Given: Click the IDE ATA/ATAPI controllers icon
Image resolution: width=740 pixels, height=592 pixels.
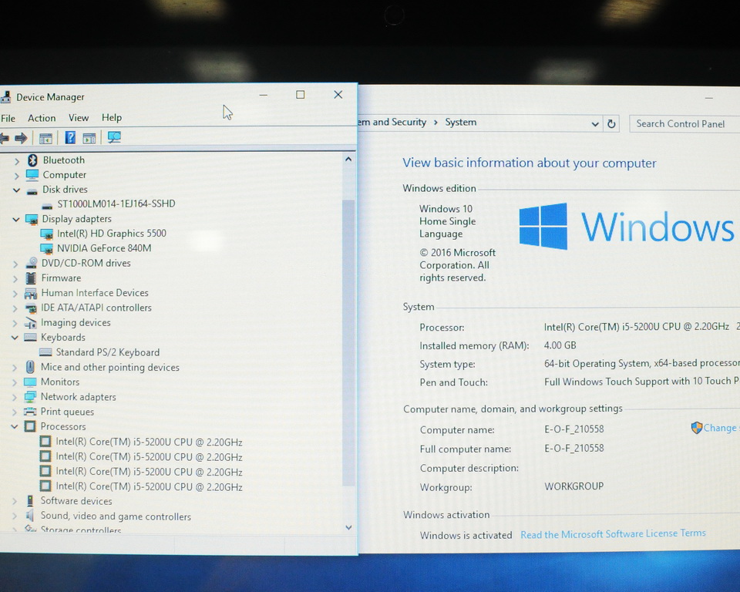Looking at the screenshot, I should click(31, 308).
